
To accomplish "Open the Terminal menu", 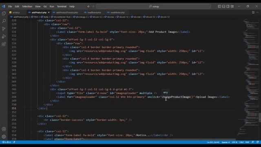I will point(62,7).
